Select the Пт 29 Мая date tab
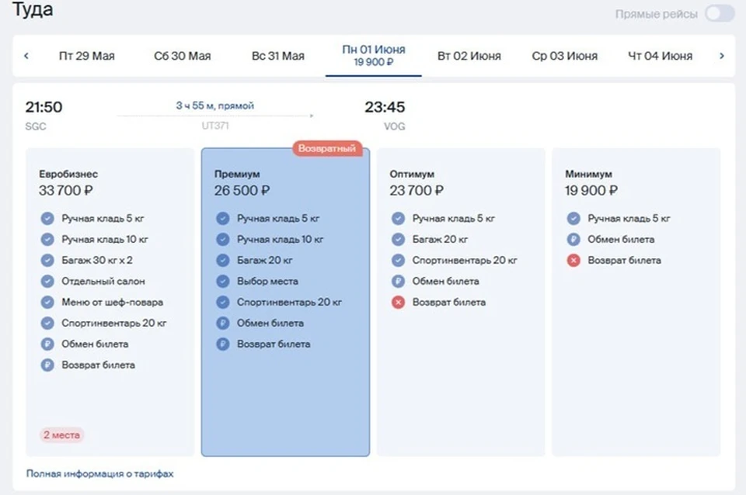Image resolution: width=746 pixels, height=495 pixels. [x=86, y=56]
